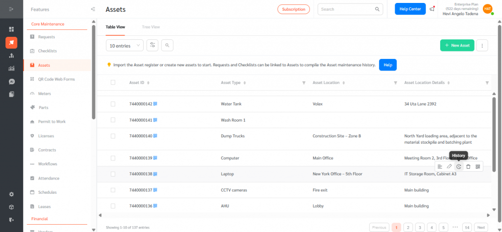The image size is (502, 232).
Task: Click the pencil edit icon for Laptop row
Action: (449, 167)
